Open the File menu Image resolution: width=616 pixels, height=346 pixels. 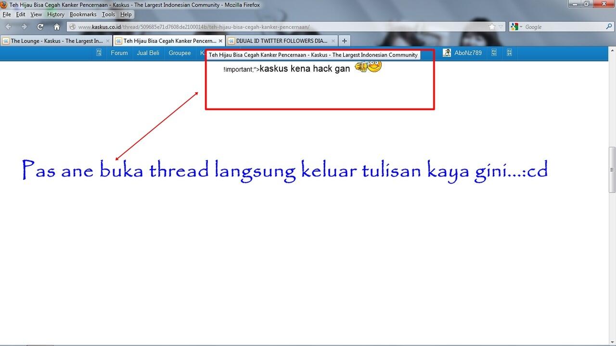pyautogui.click(x=7, y=14)
